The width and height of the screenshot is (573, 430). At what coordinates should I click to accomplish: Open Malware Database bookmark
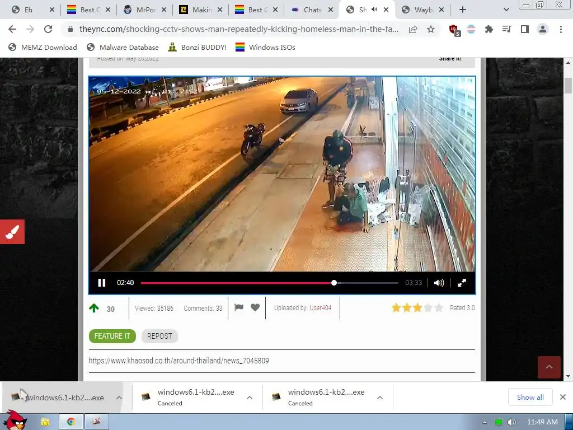(123, 47)
